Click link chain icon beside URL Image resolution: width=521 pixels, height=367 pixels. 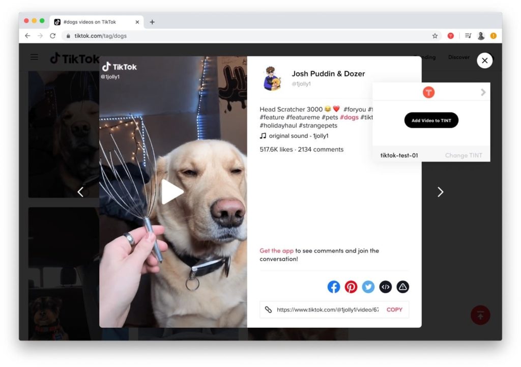pos(268,309)
